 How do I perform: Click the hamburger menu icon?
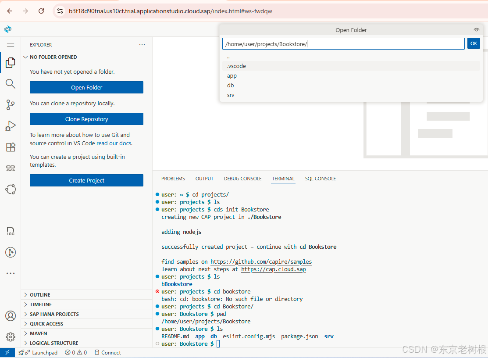tap(10, 45)
